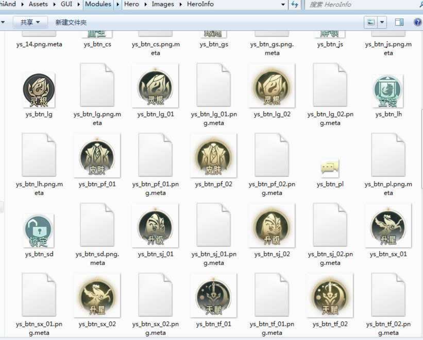Screen dimensions: 423x340
Task: Expand the view options dropdown arrow
Action: point(382,22)
